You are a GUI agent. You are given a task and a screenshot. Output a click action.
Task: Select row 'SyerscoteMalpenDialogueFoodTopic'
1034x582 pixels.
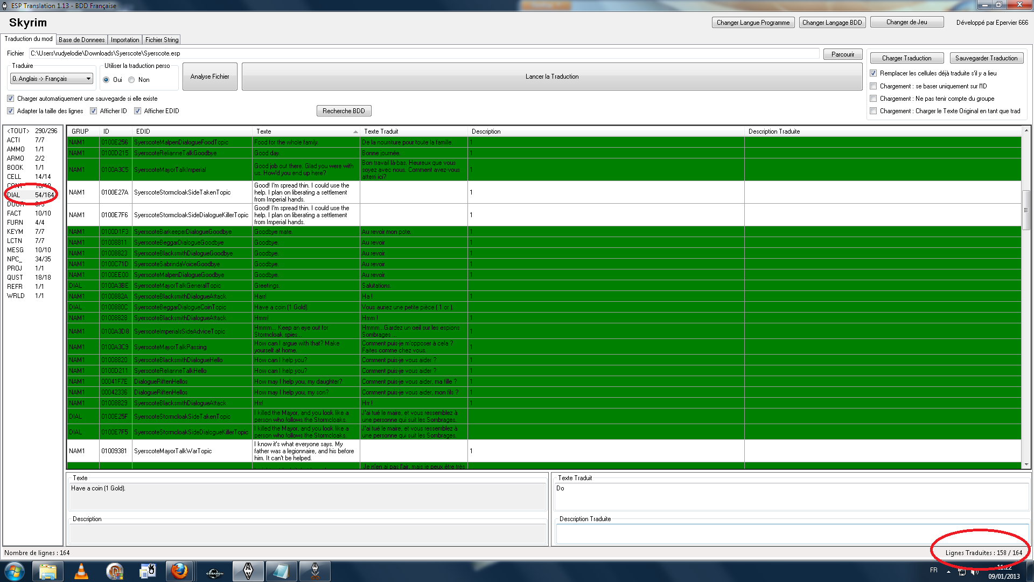(544, 142)
